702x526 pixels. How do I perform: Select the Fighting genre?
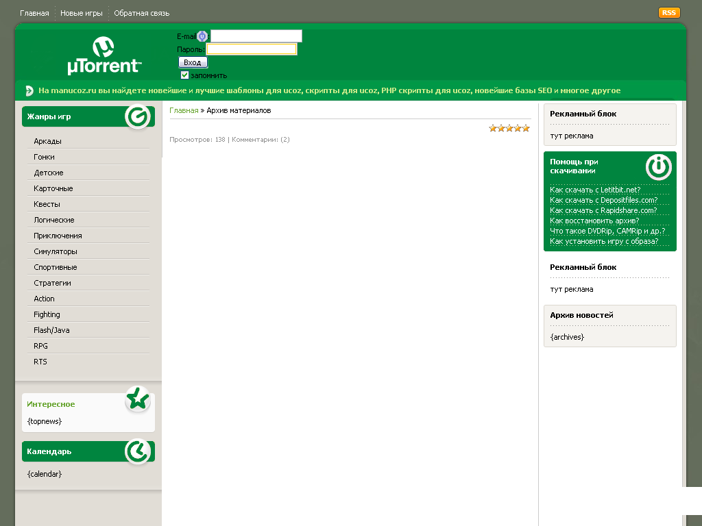[47, 314]
